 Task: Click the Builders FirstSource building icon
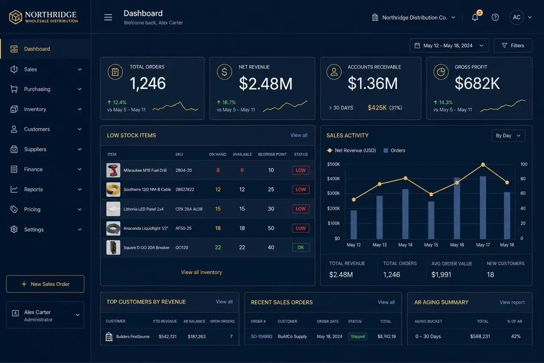coord(109,337)
